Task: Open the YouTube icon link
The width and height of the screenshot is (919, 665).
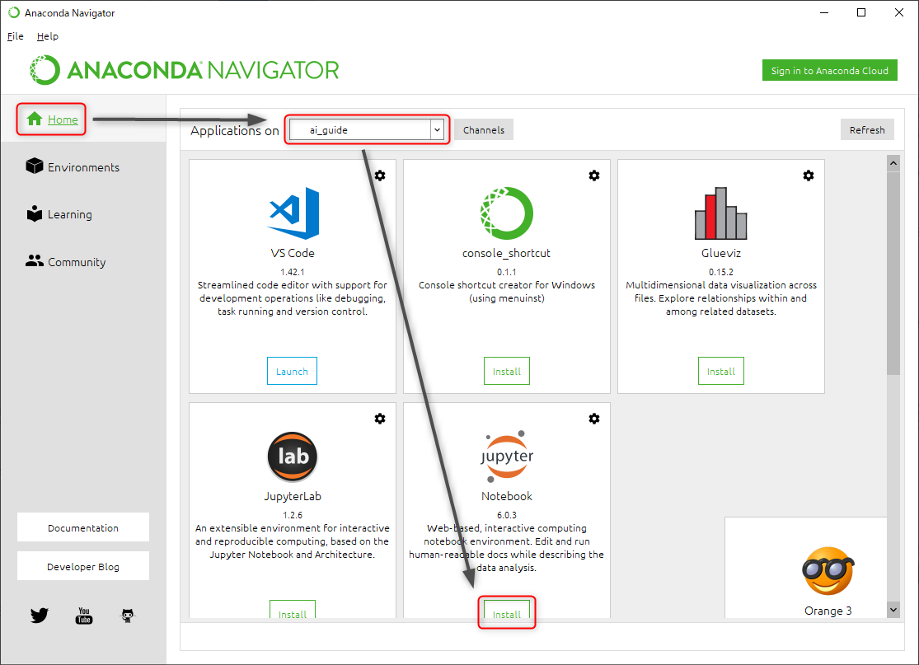Action: coord(83,615)
